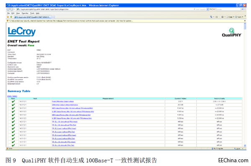The height and width of the screenshot is (166, 251).
Task: Click the My Computer zone in status bar
Action: tap(217, 148)
